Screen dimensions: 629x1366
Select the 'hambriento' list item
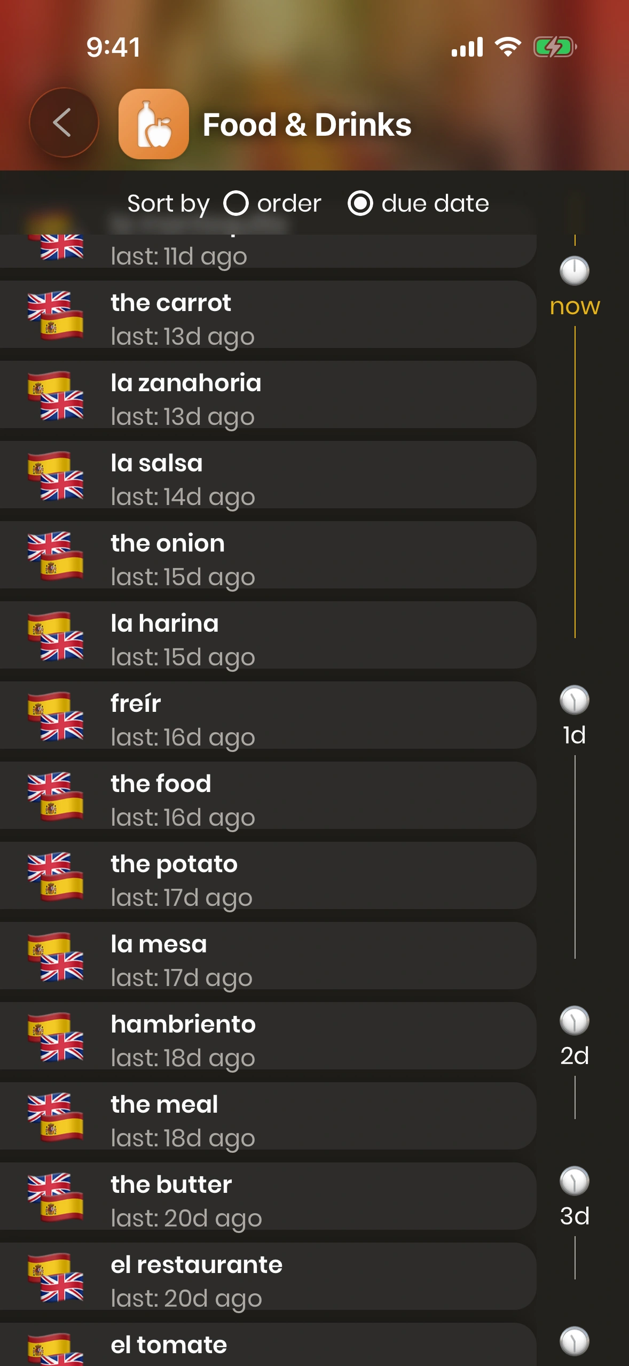pyautogui.click(x=267, y=1036)
